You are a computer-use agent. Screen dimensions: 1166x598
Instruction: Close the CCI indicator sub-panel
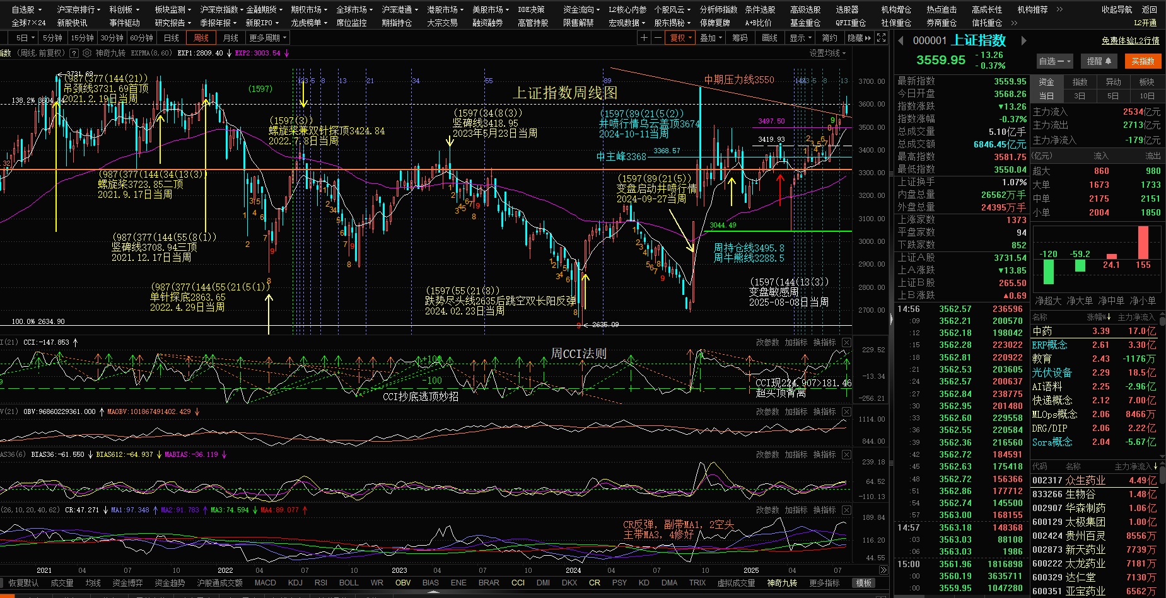click(x=846, y=342)
